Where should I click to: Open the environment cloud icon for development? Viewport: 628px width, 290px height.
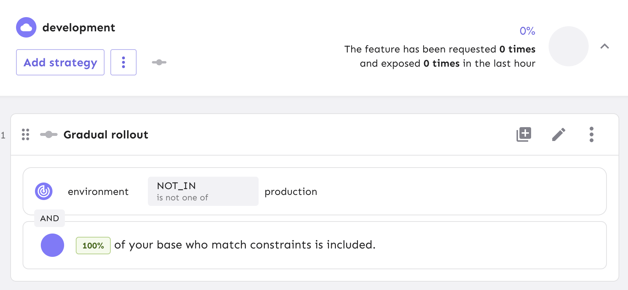coord(26,27)
